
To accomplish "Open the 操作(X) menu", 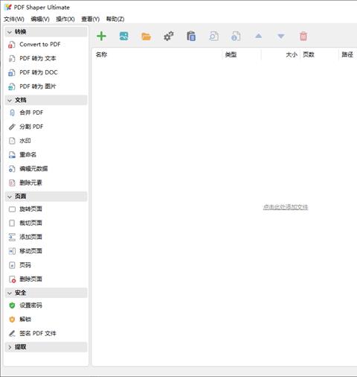I will pyautogui.click(x=65, y=19).
